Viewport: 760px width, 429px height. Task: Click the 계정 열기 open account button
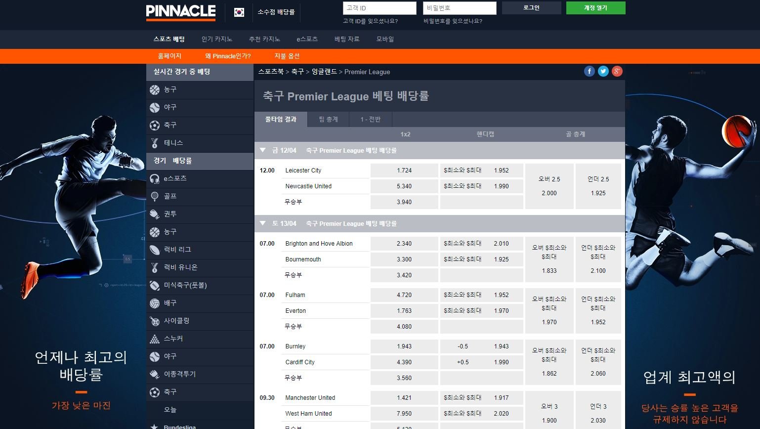click(x=596, y=8)
